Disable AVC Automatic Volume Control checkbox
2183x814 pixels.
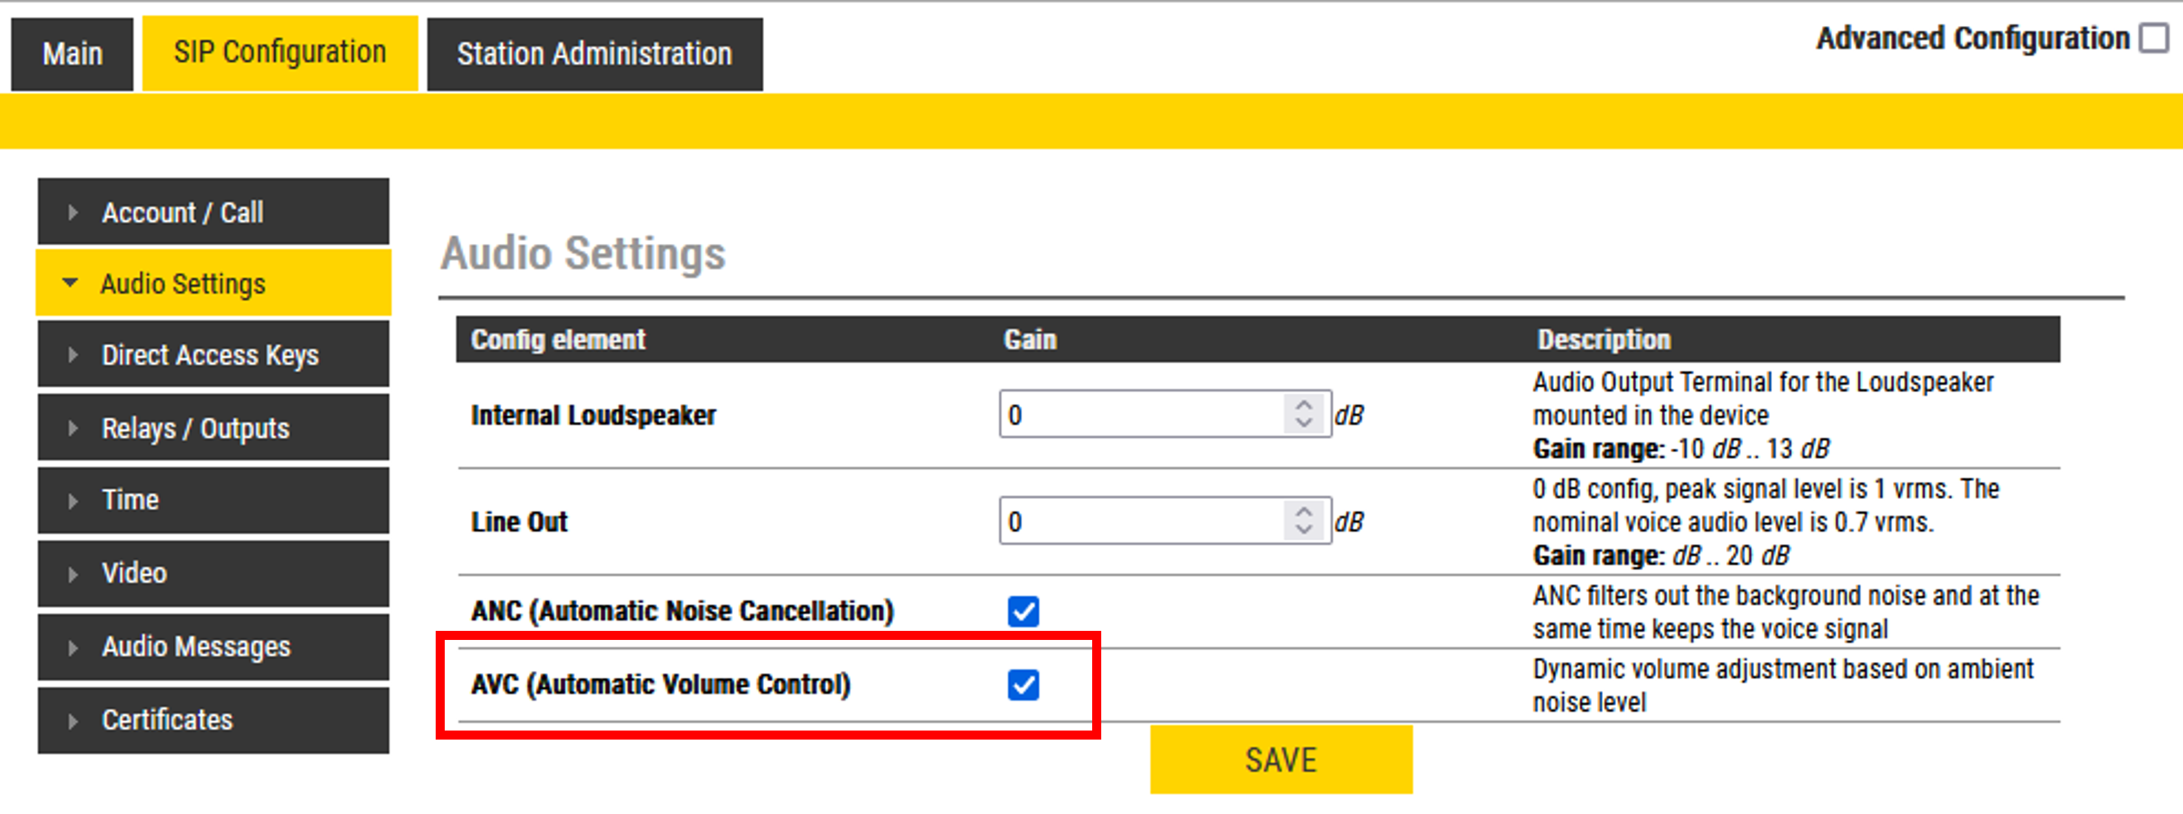[1023, 685]
